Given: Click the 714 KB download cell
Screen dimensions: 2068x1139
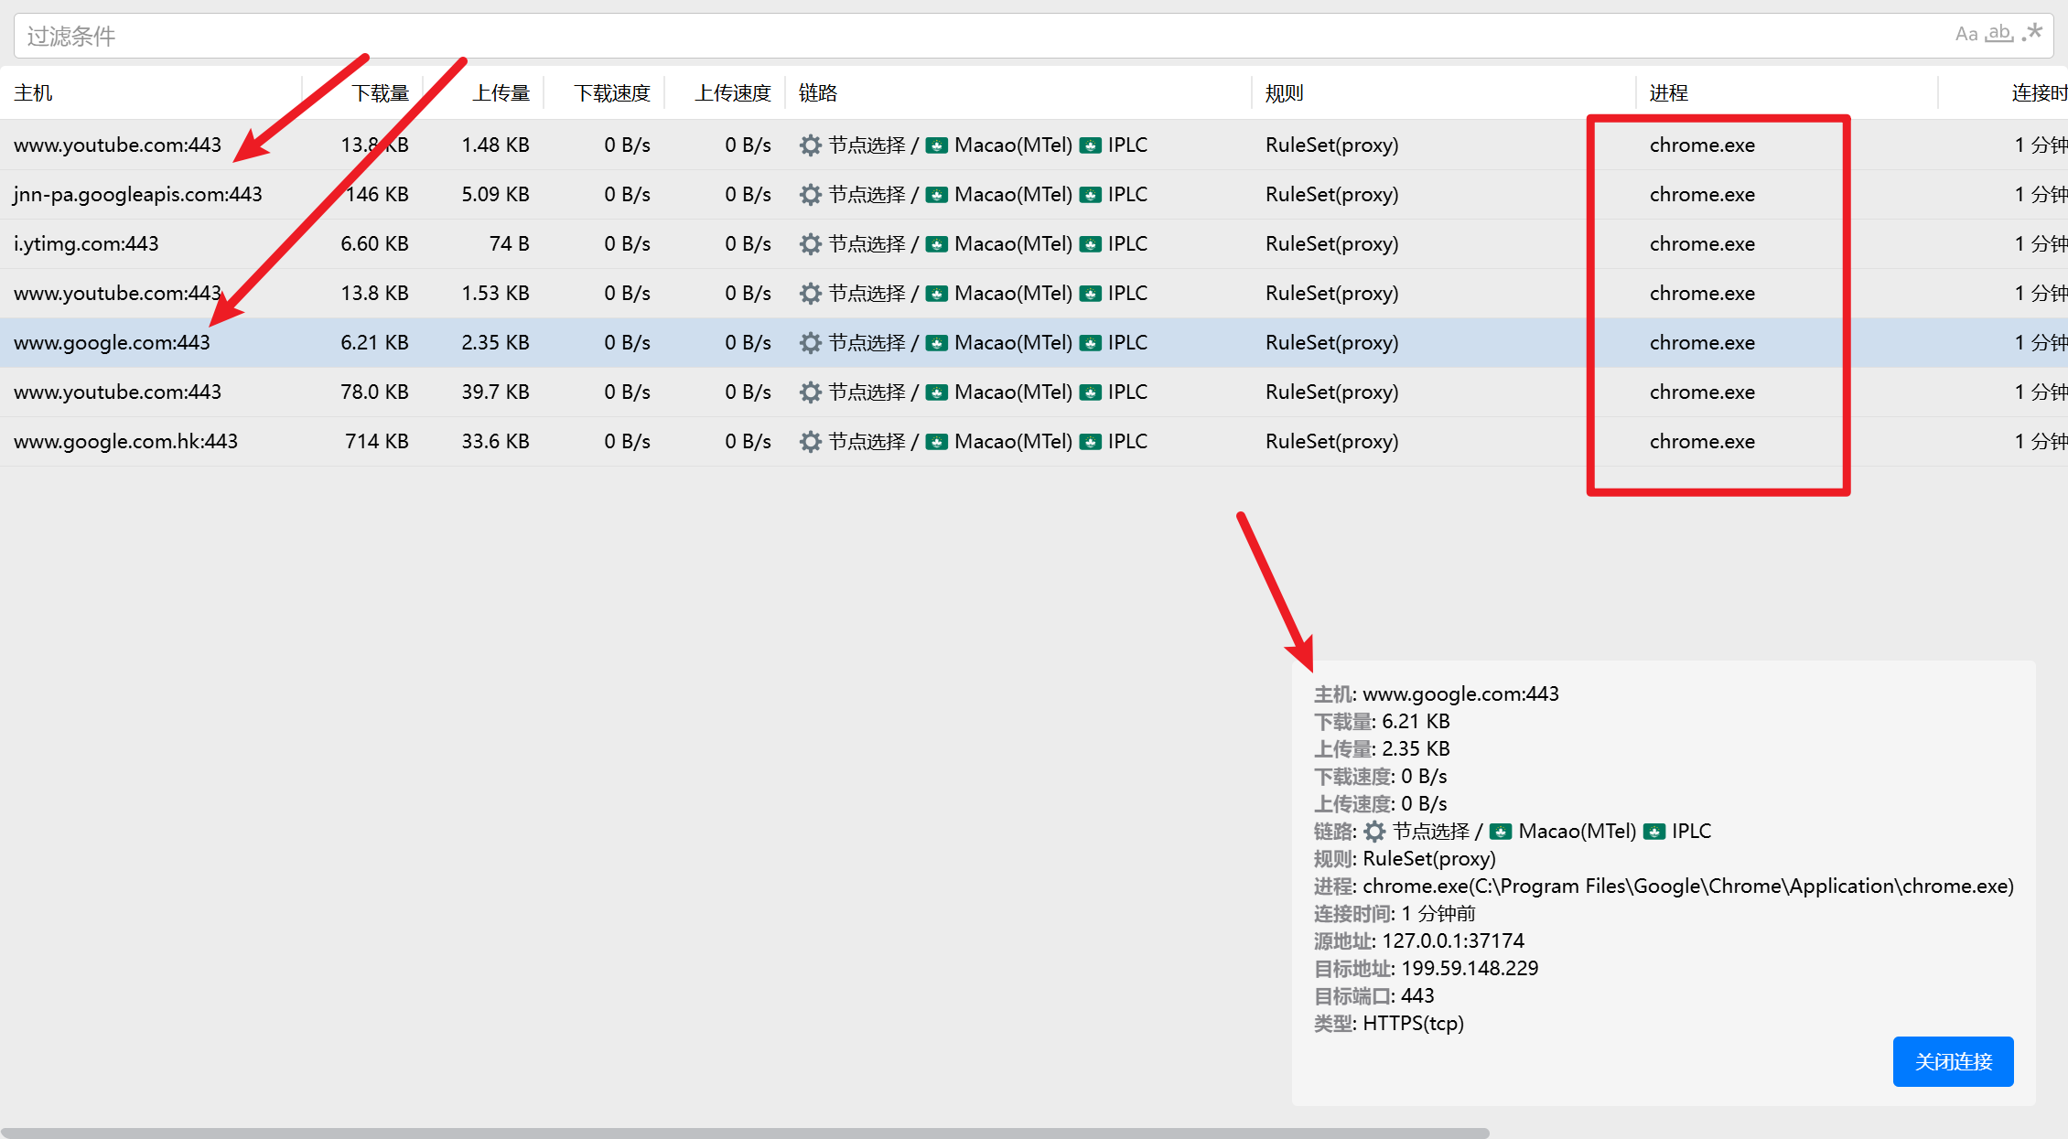Looking at the screenshot, I should click(376, 441).
